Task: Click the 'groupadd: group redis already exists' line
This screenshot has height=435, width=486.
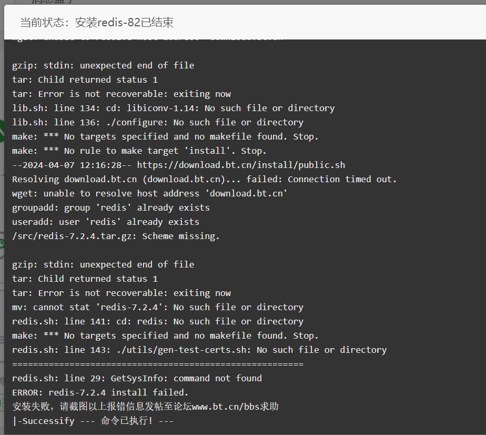Action: 110,207
